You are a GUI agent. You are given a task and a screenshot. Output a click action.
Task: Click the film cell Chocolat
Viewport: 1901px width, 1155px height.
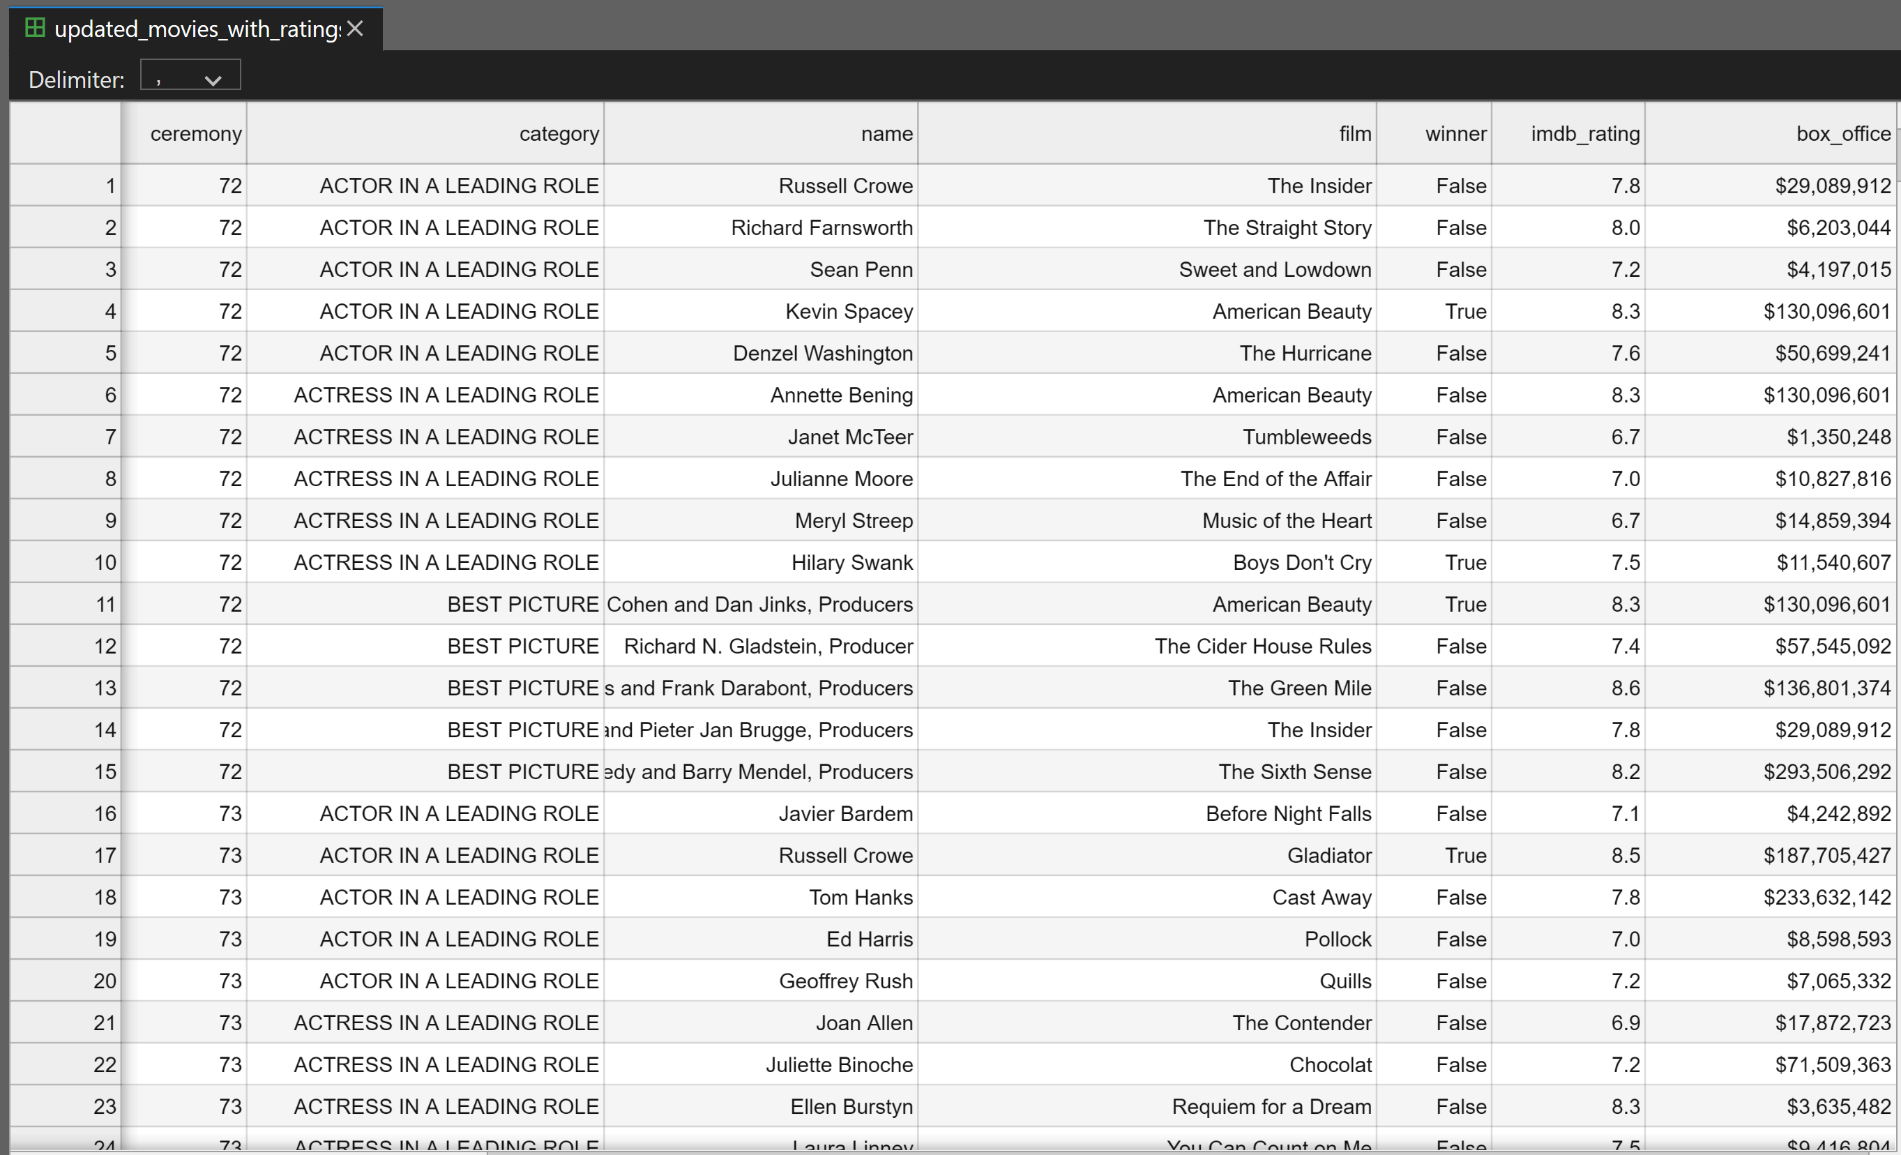(x=1147, y=1065)
